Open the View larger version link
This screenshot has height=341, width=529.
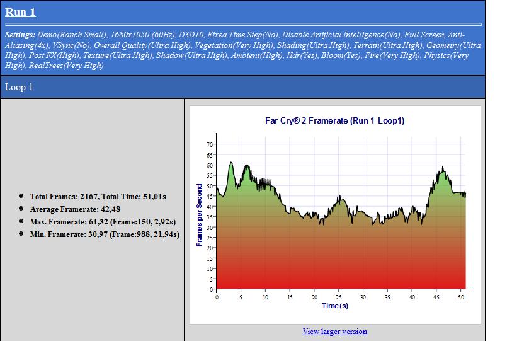334,331
